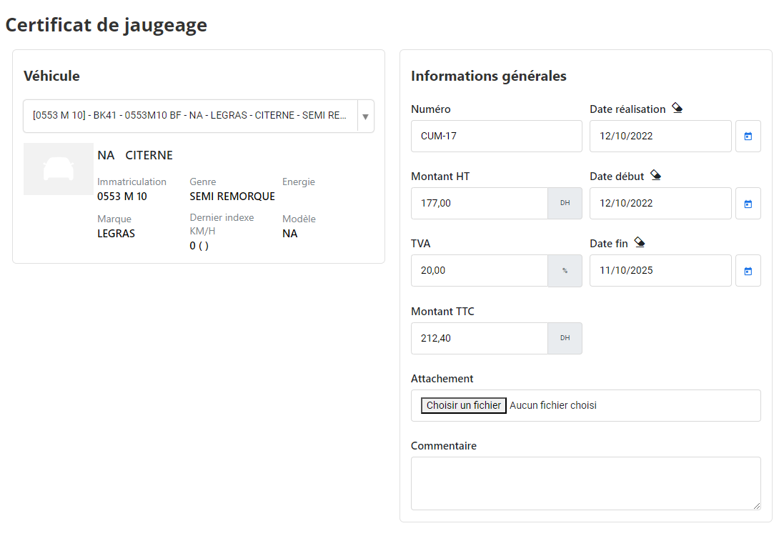
Task: Click the Commentaire resize handle corner
Action: pos(757,506)
